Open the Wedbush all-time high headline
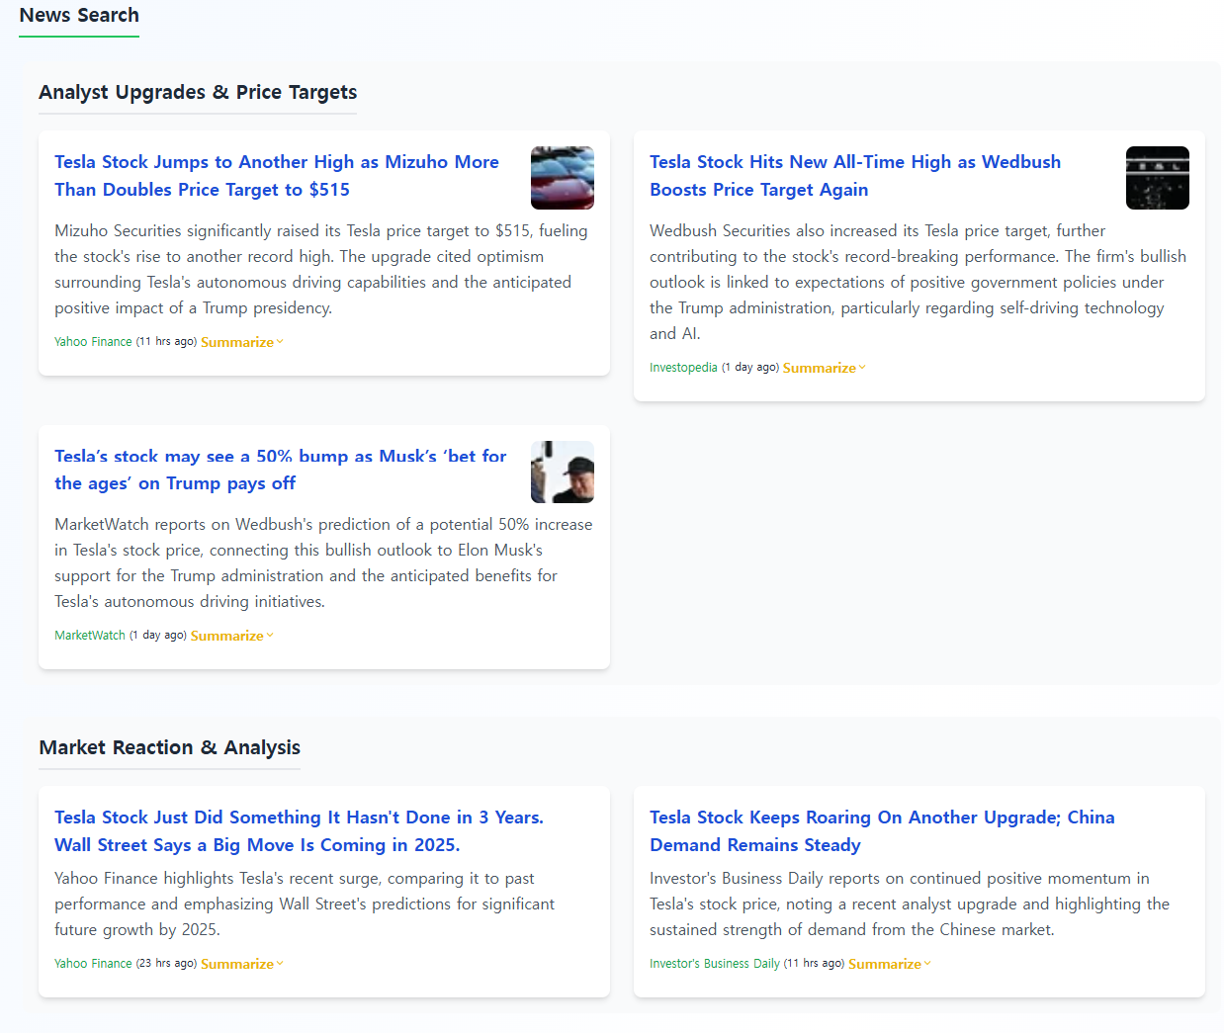Screen dimensions: 1224x1033 click(855, 176)
